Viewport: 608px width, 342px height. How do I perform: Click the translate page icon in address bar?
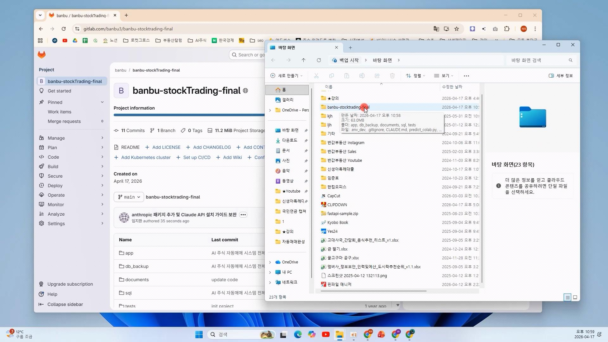[x=436, y=29]
